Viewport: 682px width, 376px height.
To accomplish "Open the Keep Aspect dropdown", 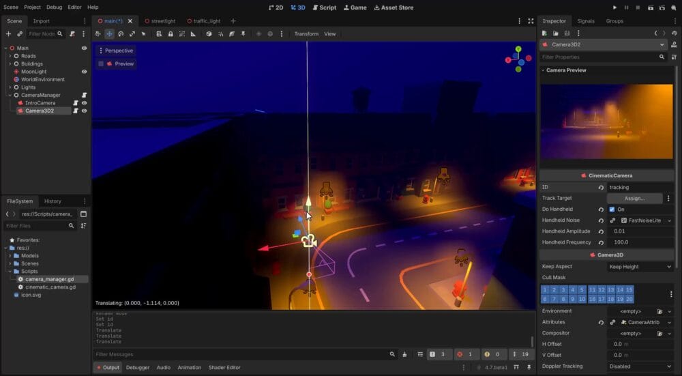I will [640, 267].
